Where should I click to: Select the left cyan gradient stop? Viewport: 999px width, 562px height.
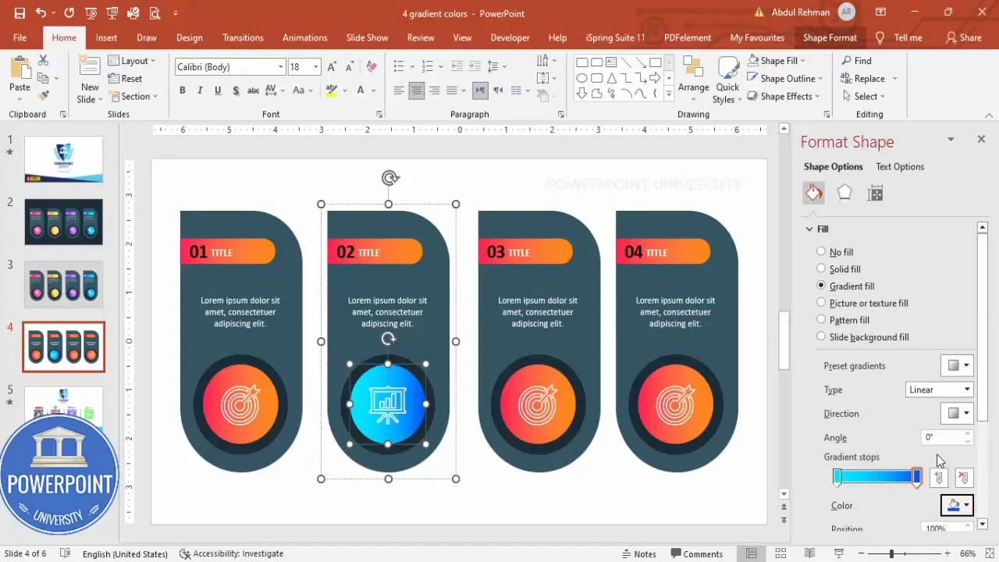pos(837,477)
